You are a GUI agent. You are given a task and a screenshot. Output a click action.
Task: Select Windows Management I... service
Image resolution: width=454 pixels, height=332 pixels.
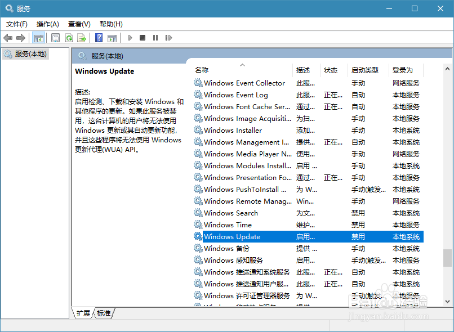tap(246, 142)
